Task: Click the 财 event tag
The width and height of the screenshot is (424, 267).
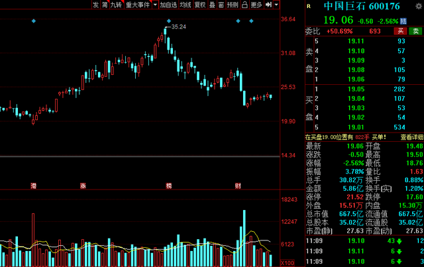Action: coord(238,186)
